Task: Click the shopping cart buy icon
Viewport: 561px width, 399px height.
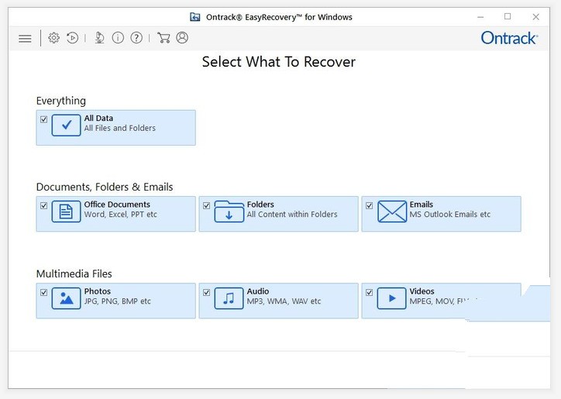Action: click(163, 37)
